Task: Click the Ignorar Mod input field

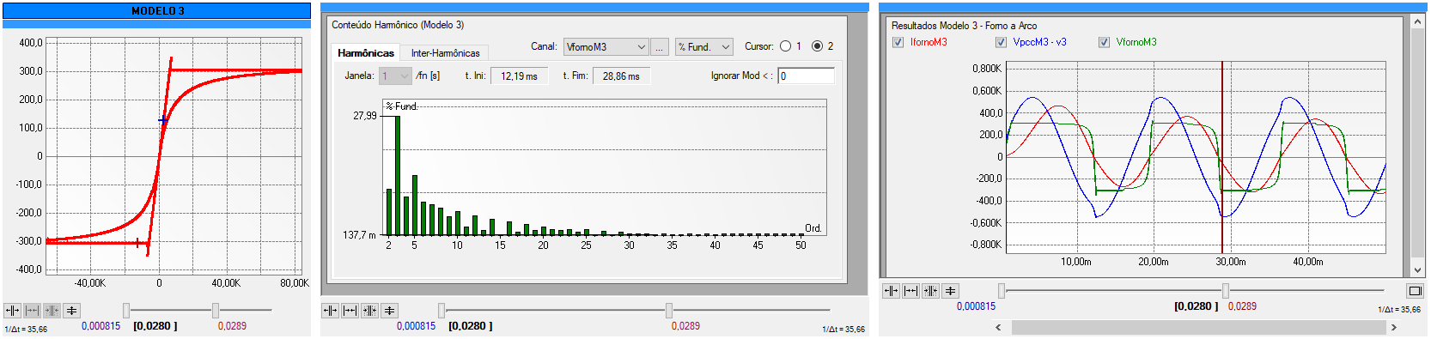Action: click(807, 76)
